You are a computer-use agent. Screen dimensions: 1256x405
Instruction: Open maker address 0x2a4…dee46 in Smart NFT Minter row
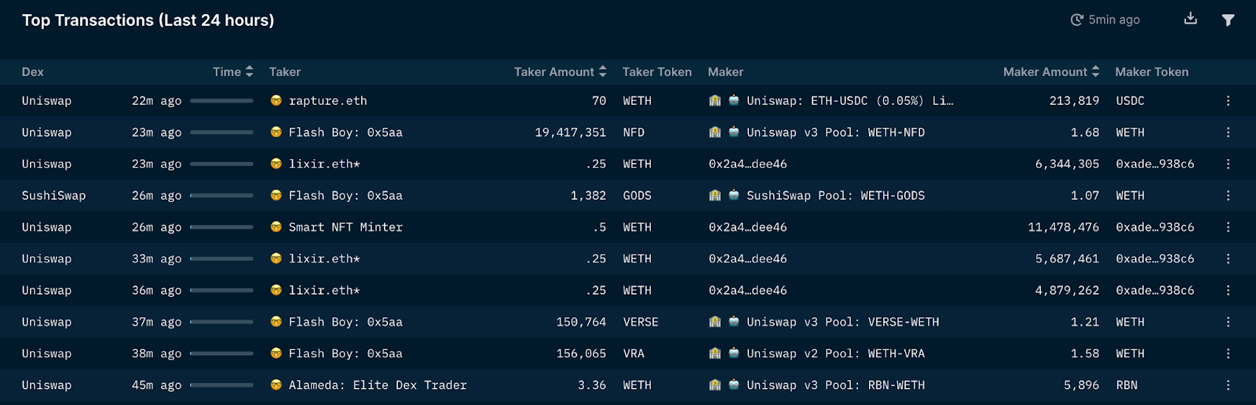pyautogui.click(x=747, y=227)
